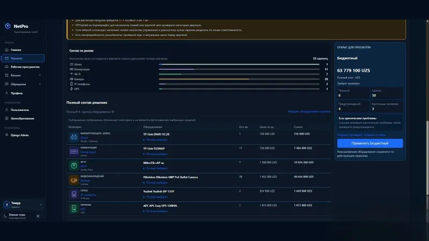Click the 40 656 000 UZS sum cell
429x241 pixels.
click(x=303, y=177)
